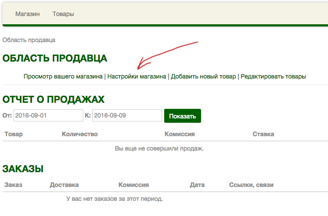The height and width of the screenshot is (216, 328).
Task: Click the Доставка column header
Action: [x=64, y=185]
